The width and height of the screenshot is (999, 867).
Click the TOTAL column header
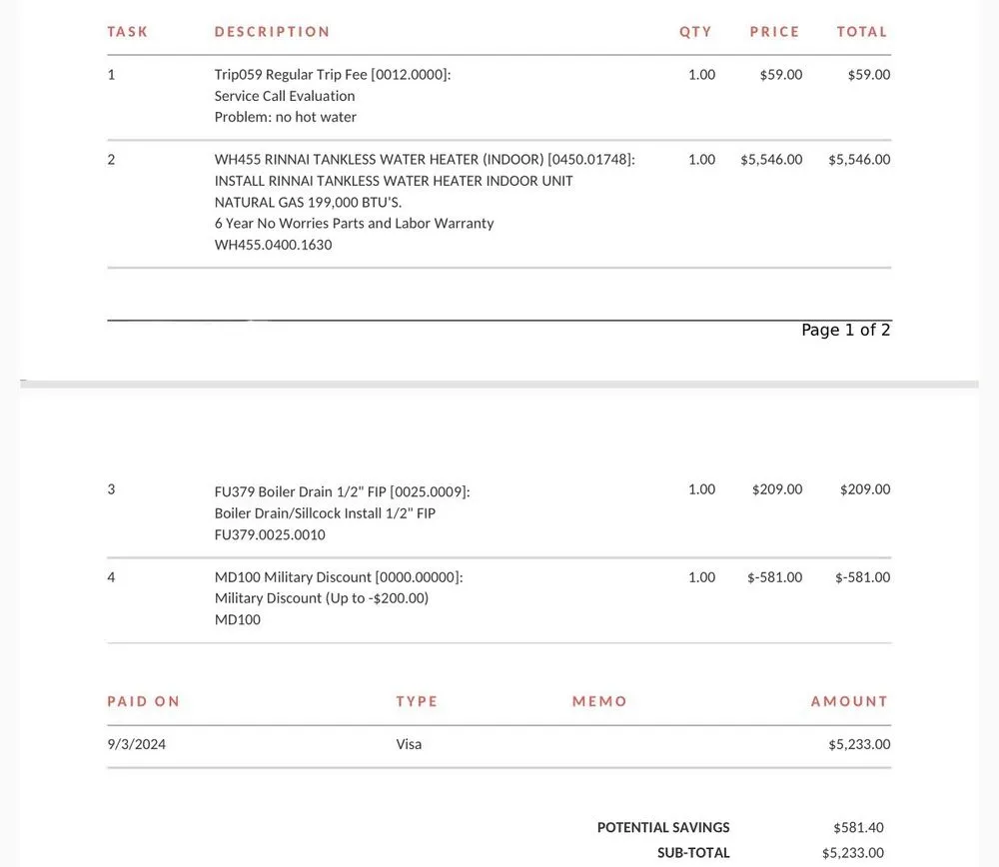coord(862,32)
